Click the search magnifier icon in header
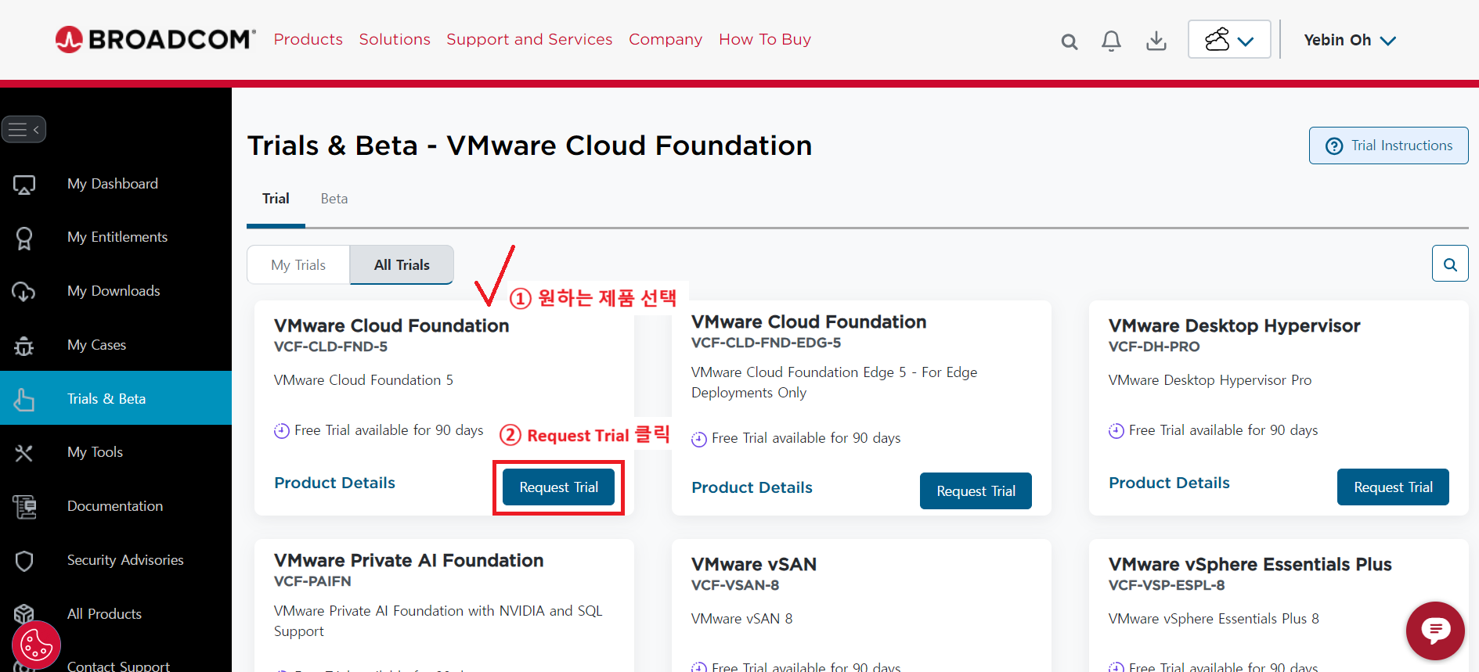The height and width of the screenshot is (672, 1479). pos(1069,41)
